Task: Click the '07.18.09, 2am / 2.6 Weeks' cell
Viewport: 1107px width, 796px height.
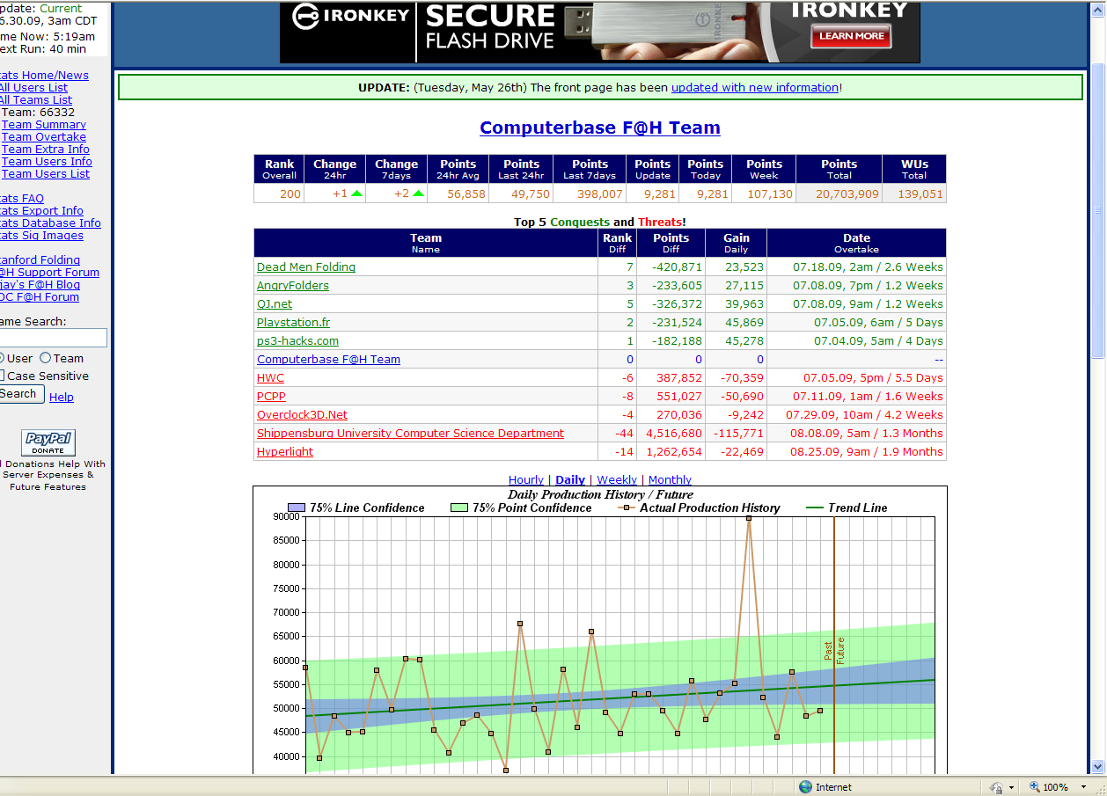Action: (856, 267)
